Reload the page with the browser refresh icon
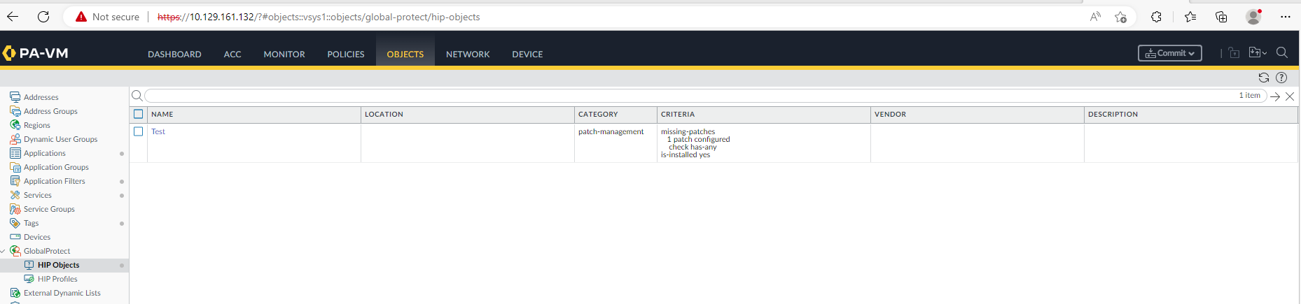The width and height of the screenshot is (1301, 304). pos(43,17)
